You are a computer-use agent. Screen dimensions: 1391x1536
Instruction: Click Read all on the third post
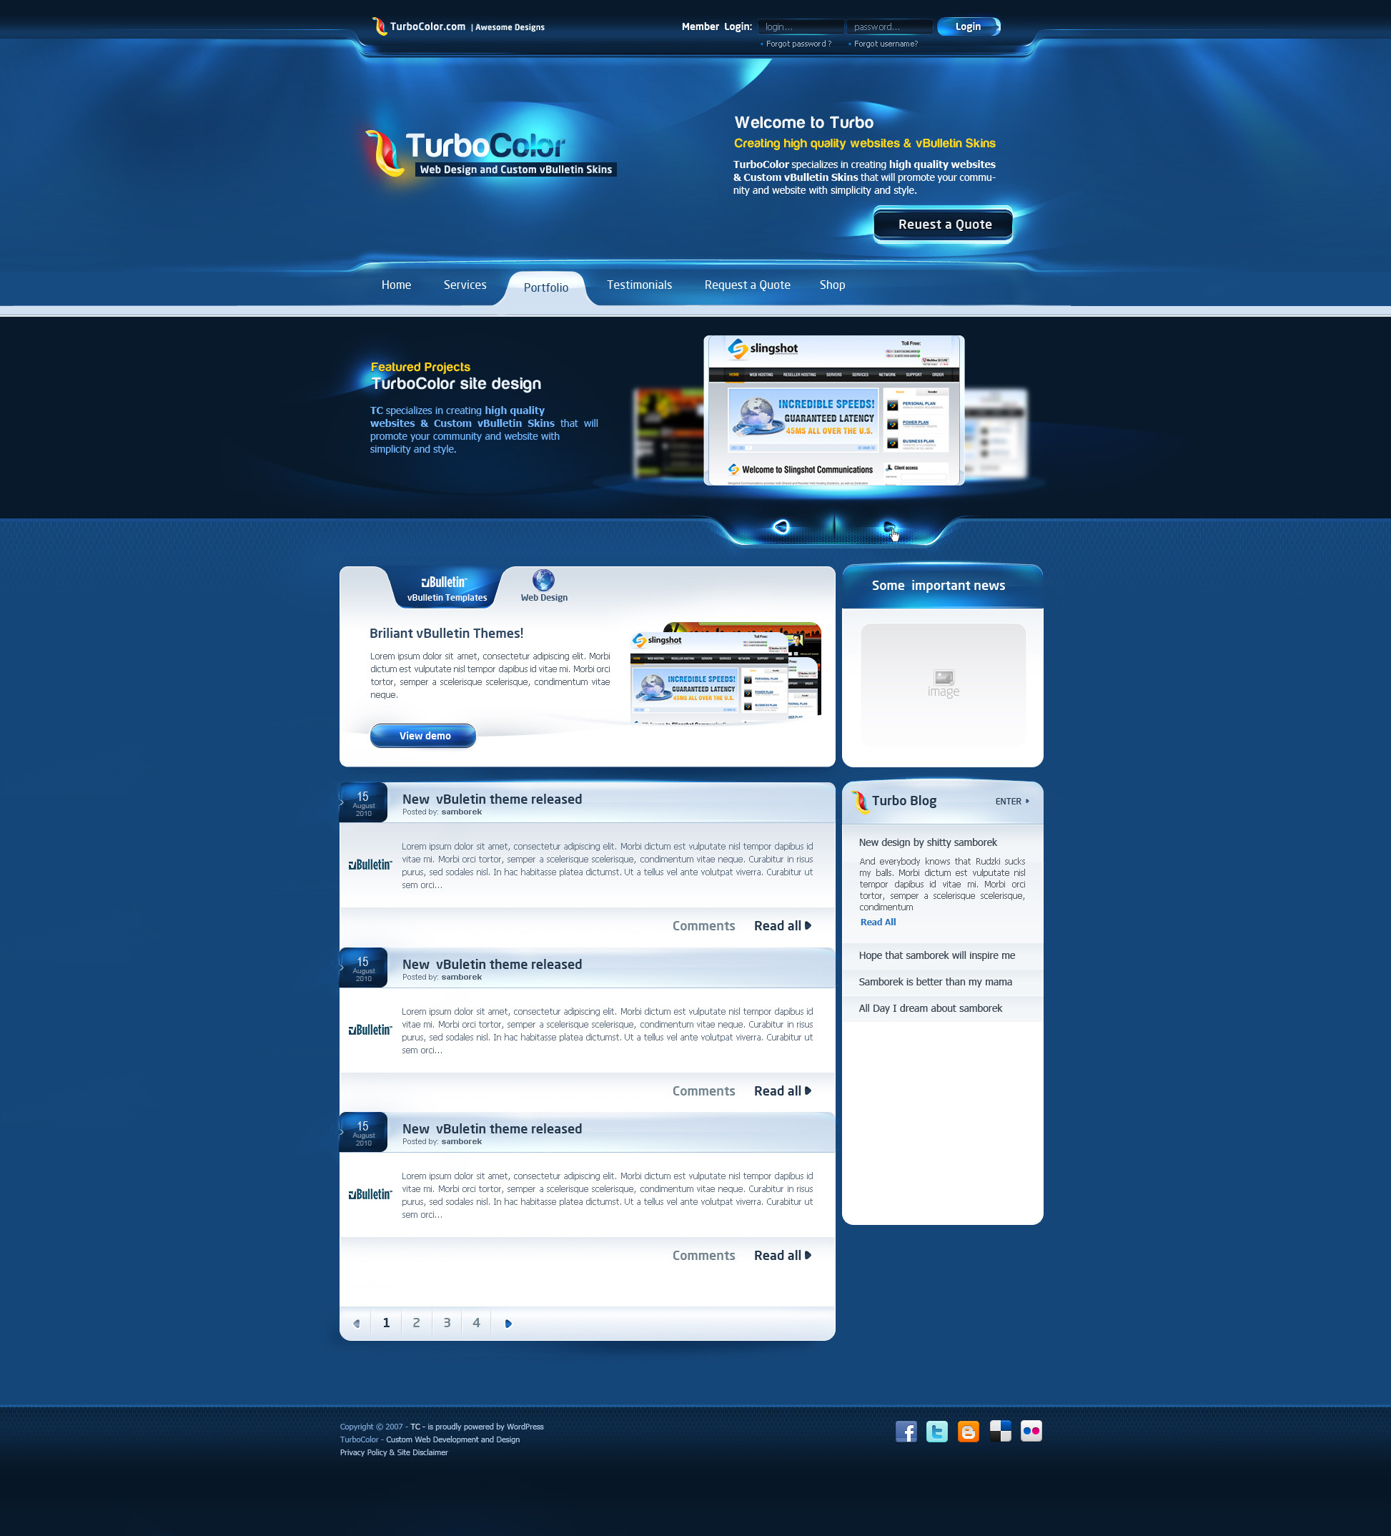(x=782, y=1256)
